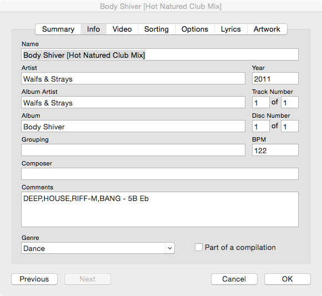Click the empty Grouping field
The width and height of the screenshot is (322, 296).
click(x=133, y=150)
